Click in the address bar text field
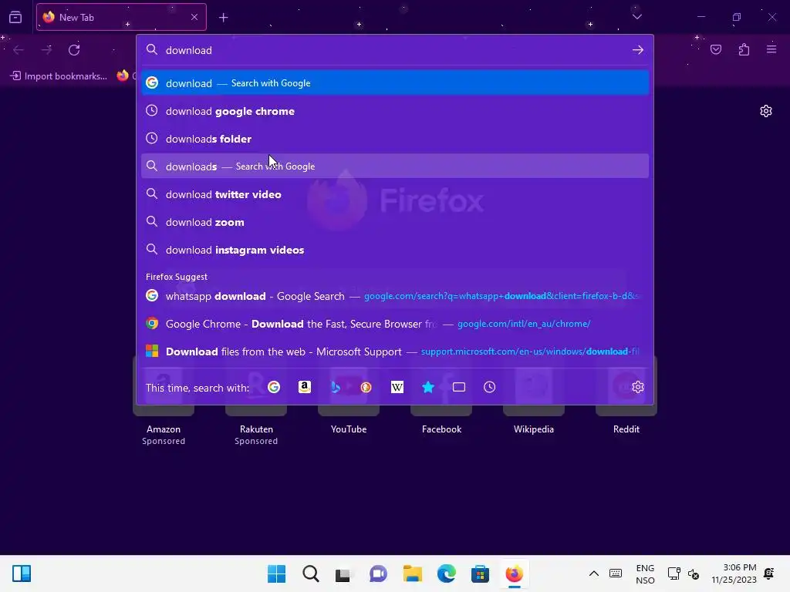This screenshot has height=592, width=790. coord(396,50)
